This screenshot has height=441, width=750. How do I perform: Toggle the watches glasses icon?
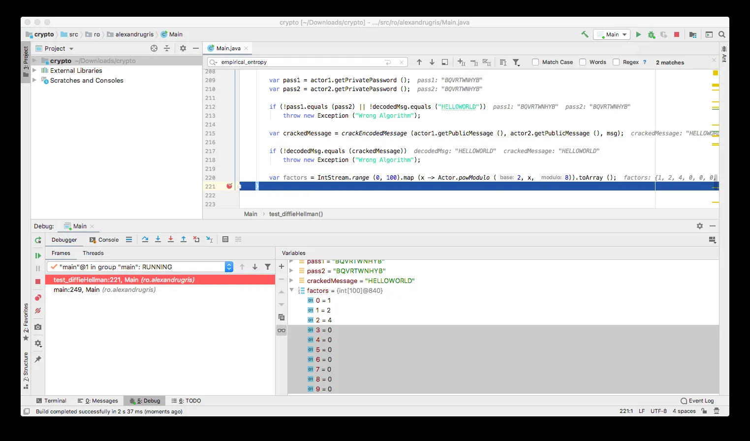(281, 330)
